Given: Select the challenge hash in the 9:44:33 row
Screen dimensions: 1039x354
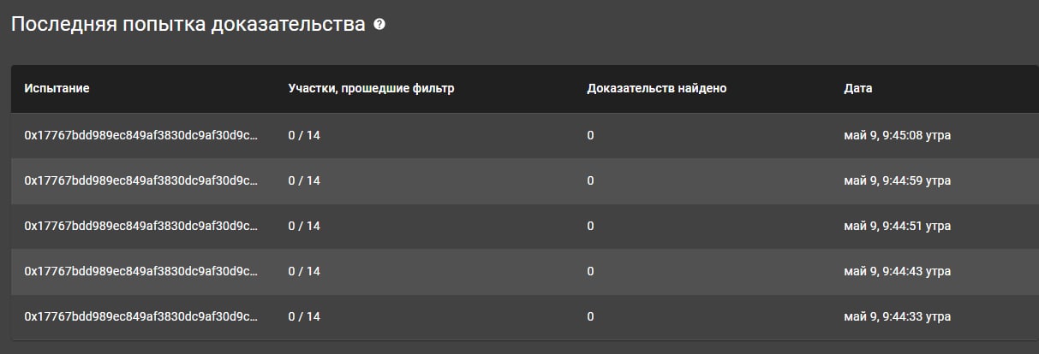Looking at the screenshot, I should [x=140, y=316].
